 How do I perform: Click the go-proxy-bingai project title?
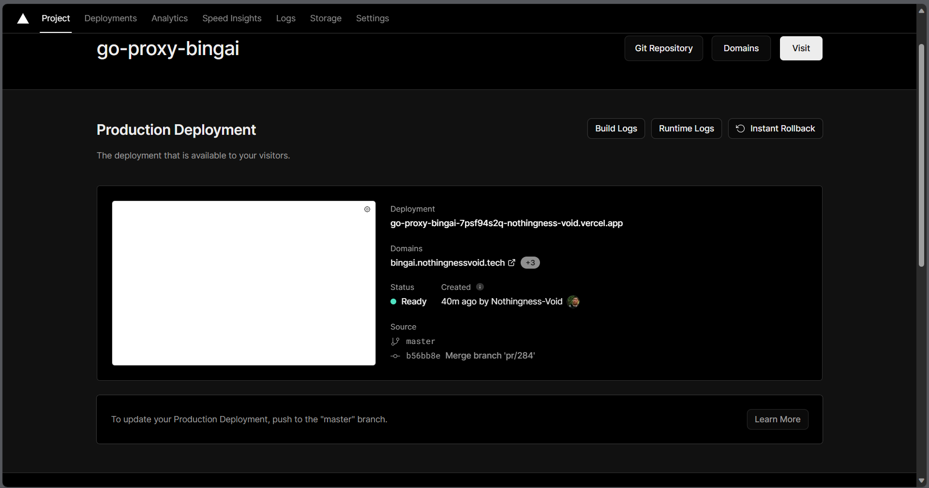pyautogui.click(x=168, y=48)
